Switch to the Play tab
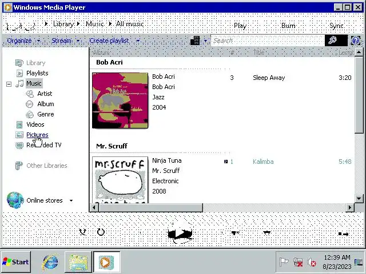Viewport: 366px width, 274px height. 240,26
